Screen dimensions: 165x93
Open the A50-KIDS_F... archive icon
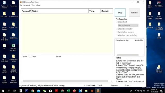(159, 4)
